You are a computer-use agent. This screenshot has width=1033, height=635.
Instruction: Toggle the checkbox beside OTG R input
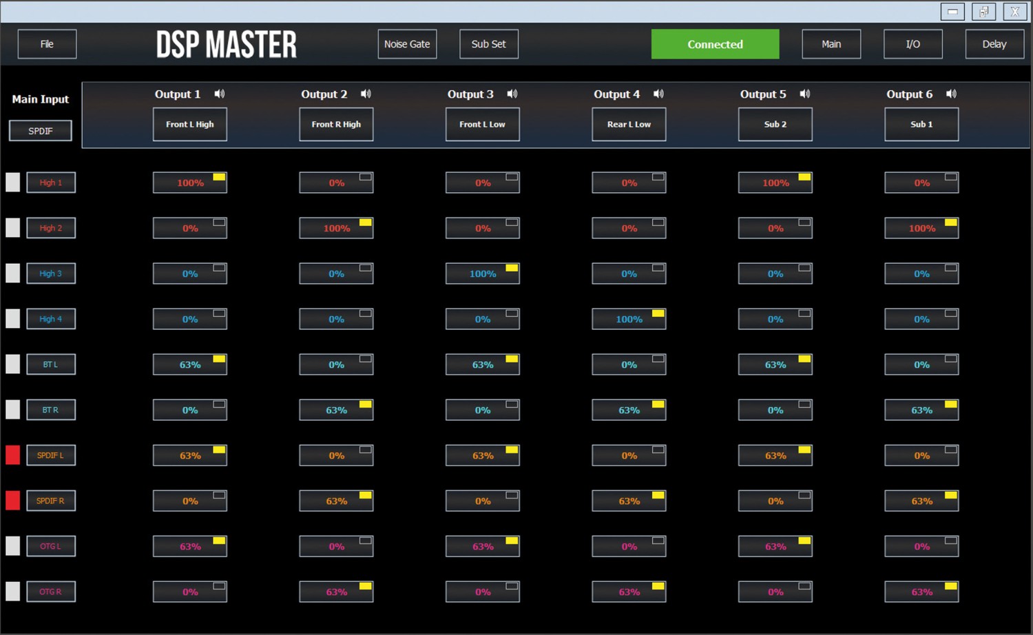[13, 592]
